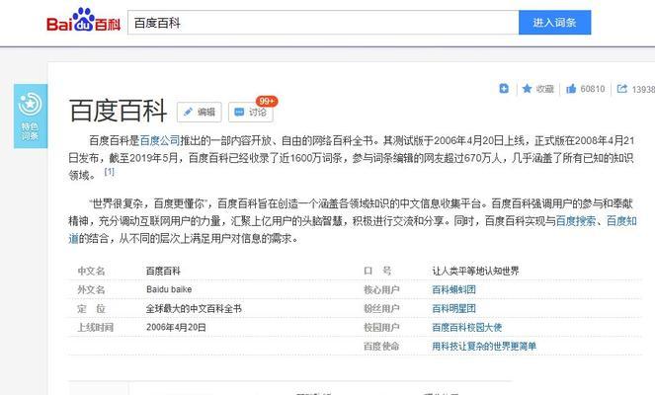Image resolution: width=655 pixels, height=395 pixels.
Task: Click the chat bubble icon in 讨论 button
Action: pyautogui.click(x=239, y=112)
